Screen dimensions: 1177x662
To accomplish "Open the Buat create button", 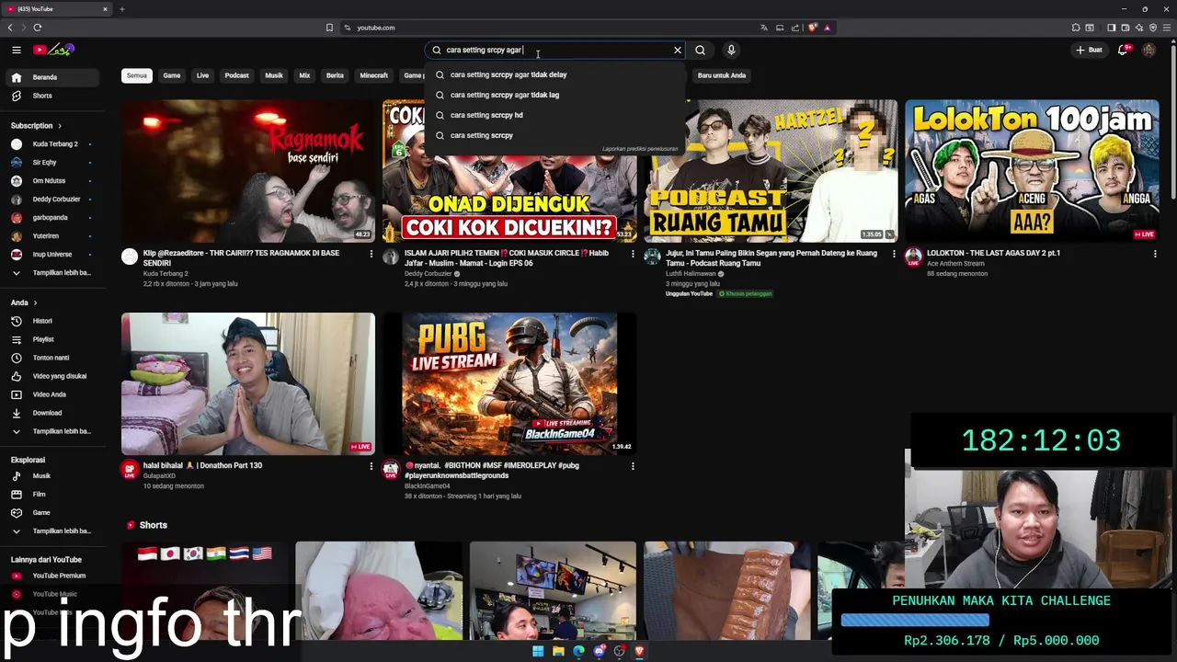I will [x=1090, y=50].
